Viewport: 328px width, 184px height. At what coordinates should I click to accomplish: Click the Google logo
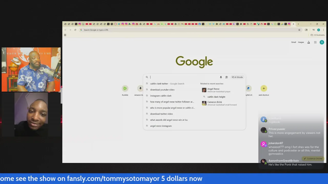tap(194, 62)
